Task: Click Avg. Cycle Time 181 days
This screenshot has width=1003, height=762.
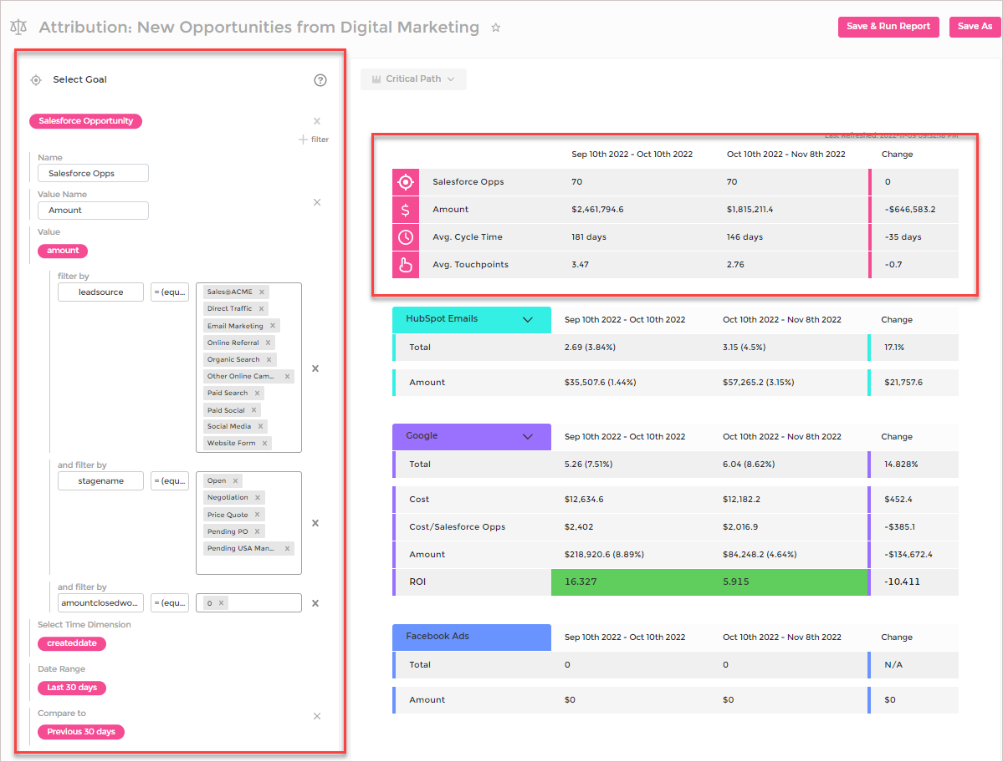Action: (x=588, y=237)
